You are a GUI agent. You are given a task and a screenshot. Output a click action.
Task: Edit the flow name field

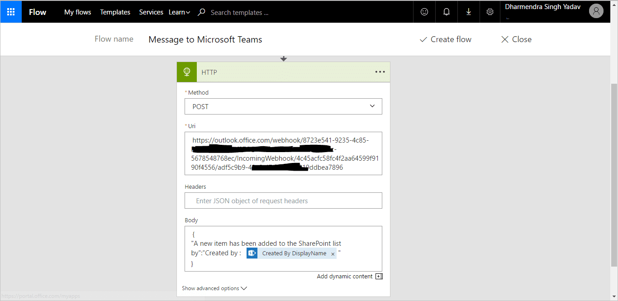pyautogui.click(x=205, y=39)
